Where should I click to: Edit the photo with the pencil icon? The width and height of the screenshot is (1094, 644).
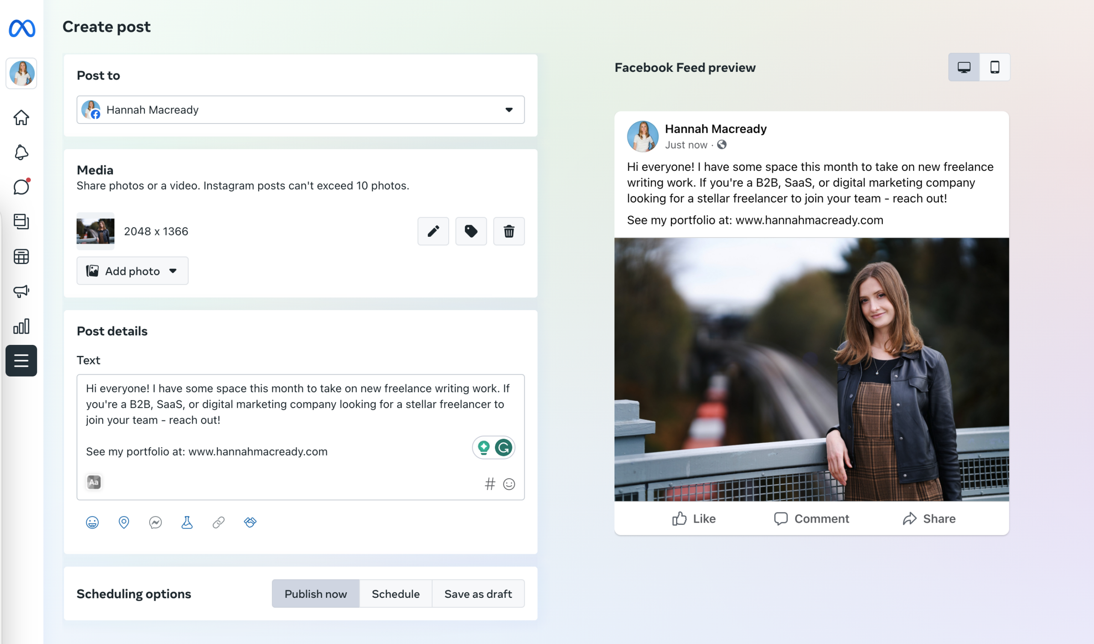point(433,231)
